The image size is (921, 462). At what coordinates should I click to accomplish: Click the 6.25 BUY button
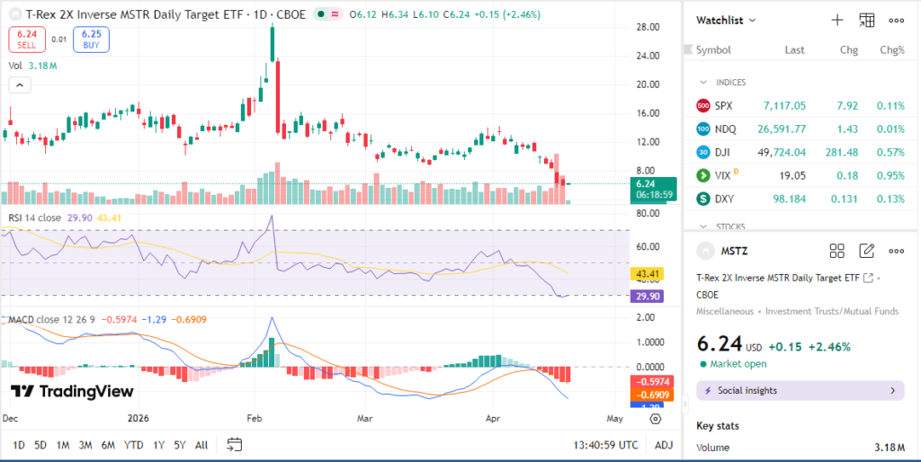tap(91, 38)
